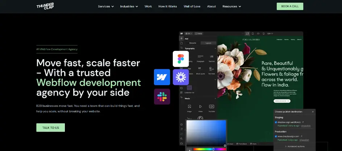Viewport: 342px width, 151px height.
Task: Click Unpublish link under Production
Action: tap(304, 140)
